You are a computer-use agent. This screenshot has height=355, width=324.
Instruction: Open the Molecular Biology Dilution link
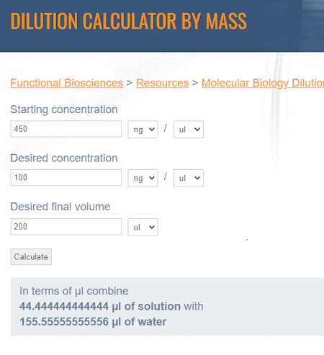pos(263,83)
